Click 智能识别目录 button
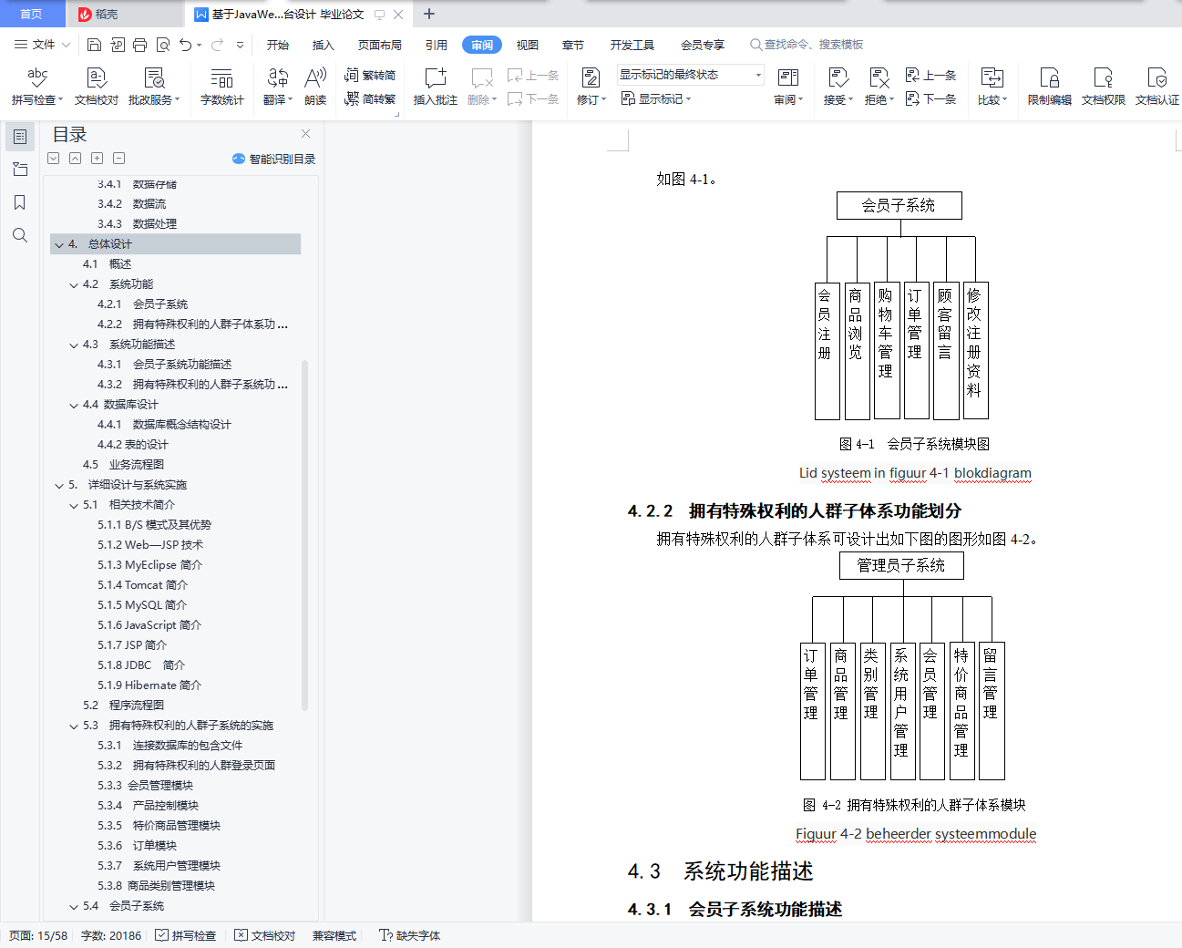This screenshot has height=948, width=1182. click(x=274, y=159)
